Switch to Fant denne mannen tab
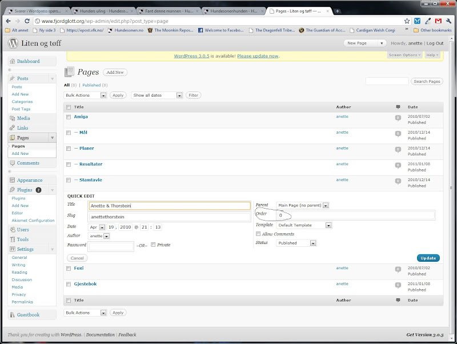The height and width of the screenshot is (344, 457). point(169,11)
